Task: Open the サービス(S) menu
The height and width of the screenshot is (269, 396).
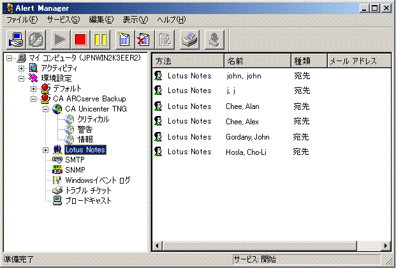Action: click(63, 20)
